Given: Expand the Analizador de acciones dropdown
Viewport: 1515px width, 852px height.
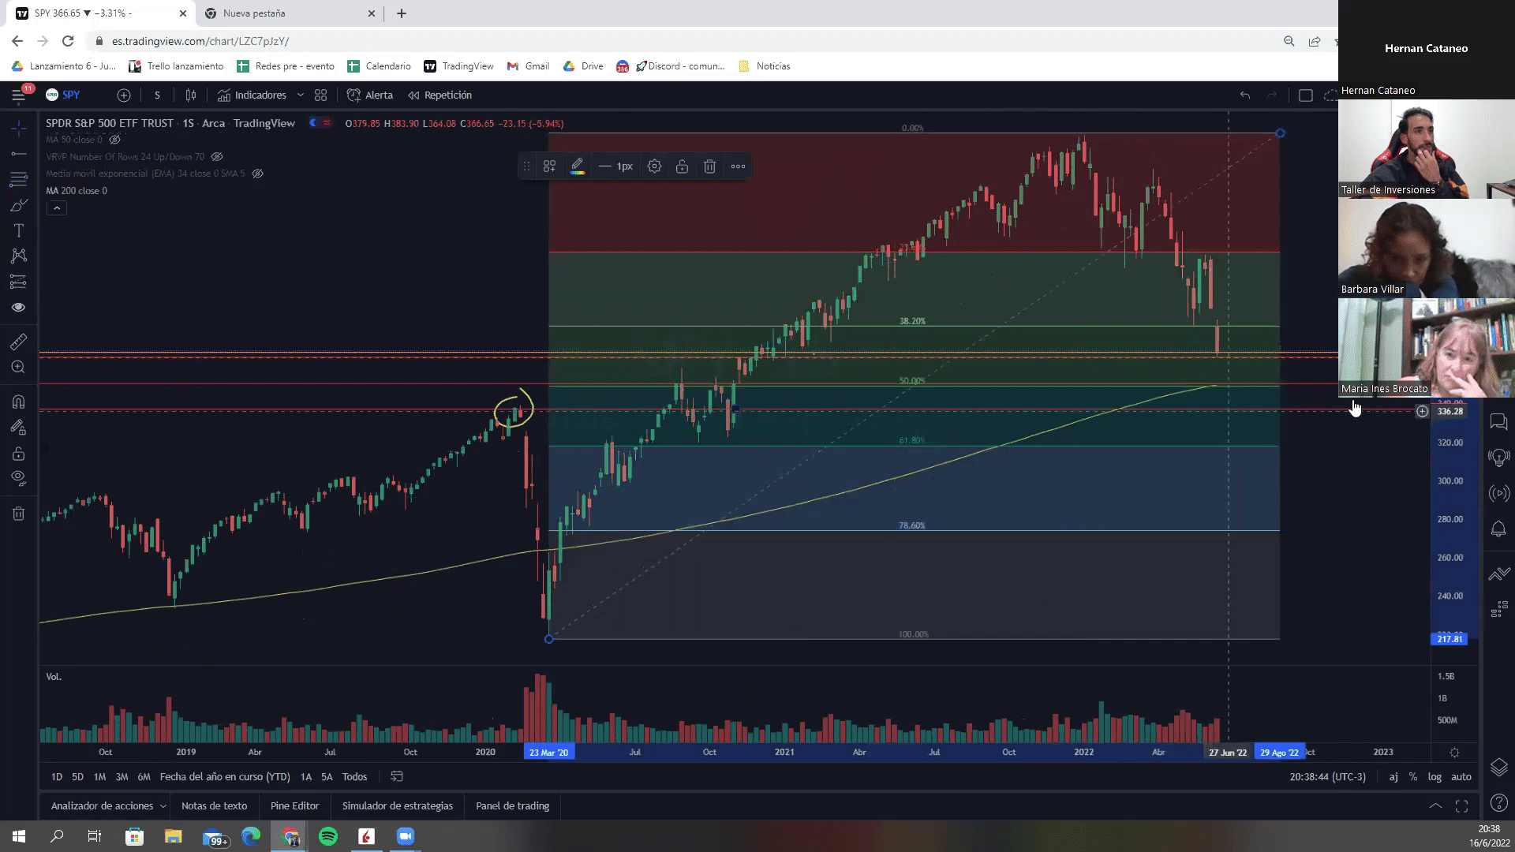Looking at the screenshot, I should 163,806.
